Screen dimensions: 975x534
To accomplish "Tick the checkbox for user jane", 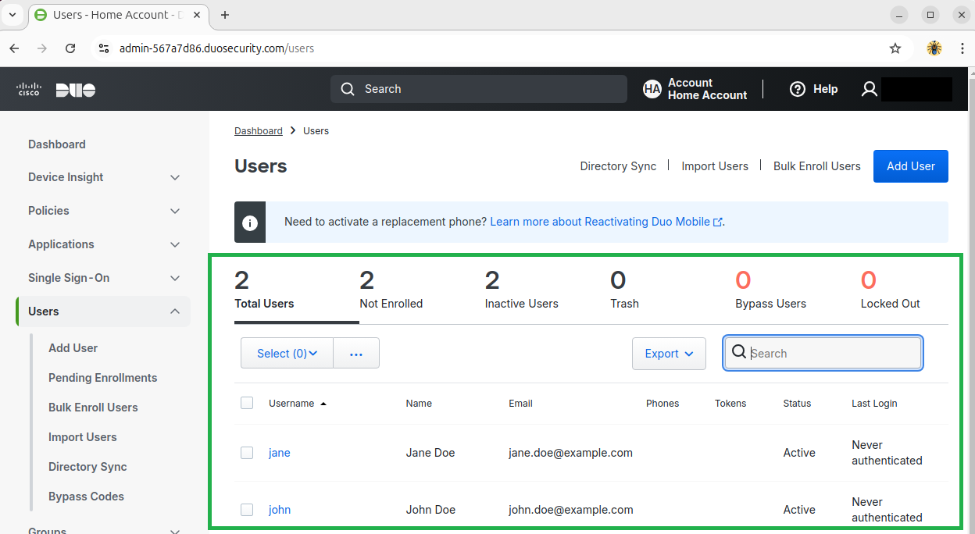I will coord(247,453).
